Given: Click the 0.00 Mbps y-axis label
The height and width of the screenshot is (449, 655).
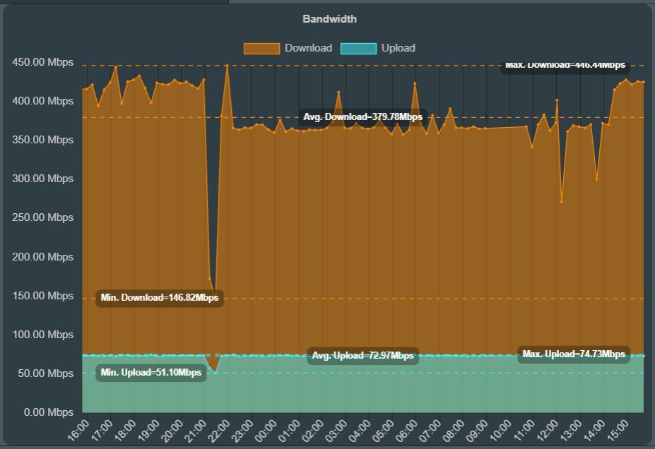Looking at the screenshot, I should (47, 412).
